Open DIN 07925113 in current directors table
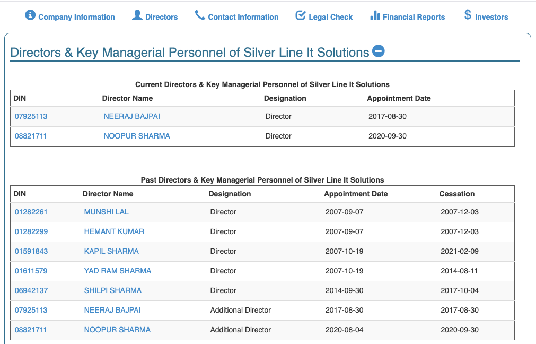Image resolution: width=536 pixels, height=344 pixels. pyautogui.click(x=31, y=116)
